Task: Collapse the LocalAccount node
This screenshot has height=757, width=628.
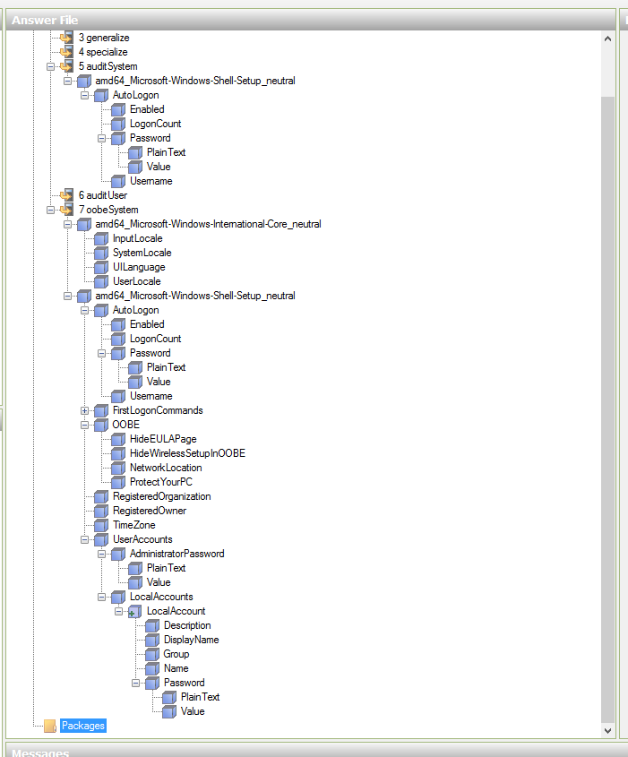Action: 119,612
